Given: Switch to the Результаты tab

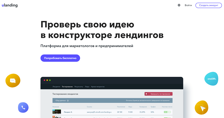Looking at the screenshot, I should (79, 87).
